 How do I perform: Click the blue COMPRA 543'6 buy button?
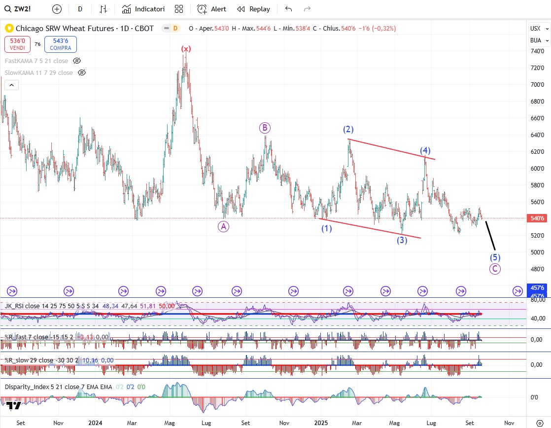(60, 44)
